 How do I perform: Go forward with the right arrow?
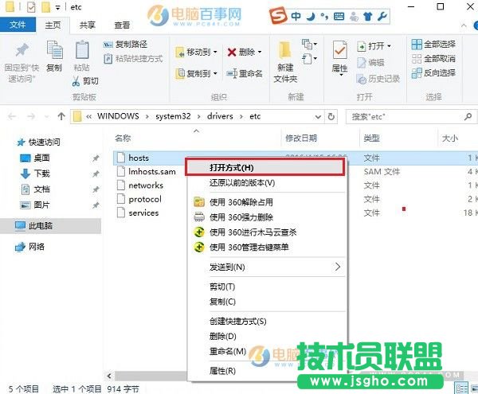(x=31, y=116)
